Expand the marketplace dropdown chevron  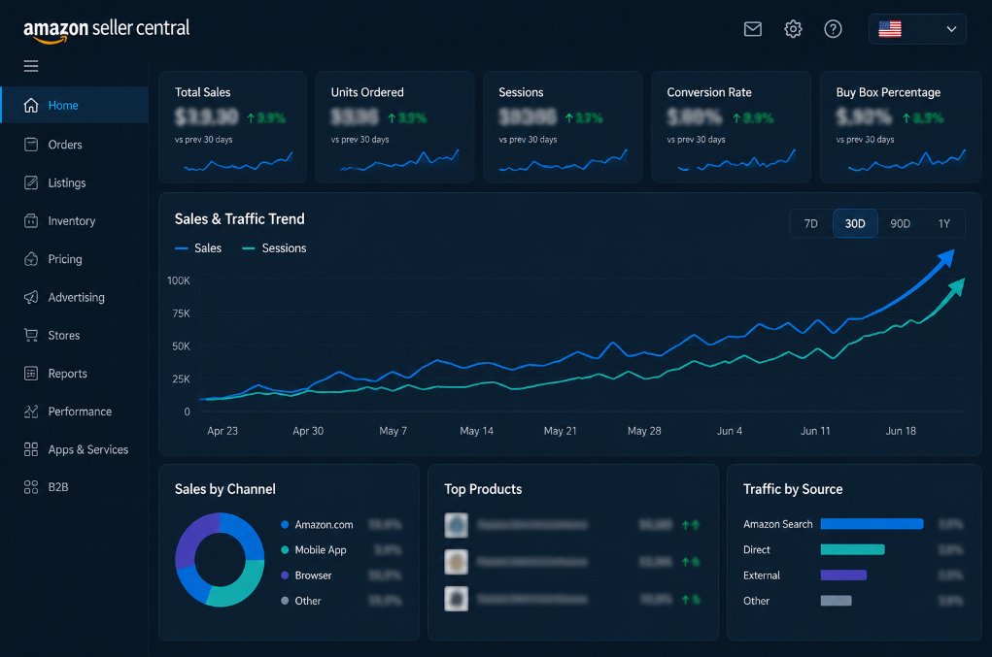951,29
